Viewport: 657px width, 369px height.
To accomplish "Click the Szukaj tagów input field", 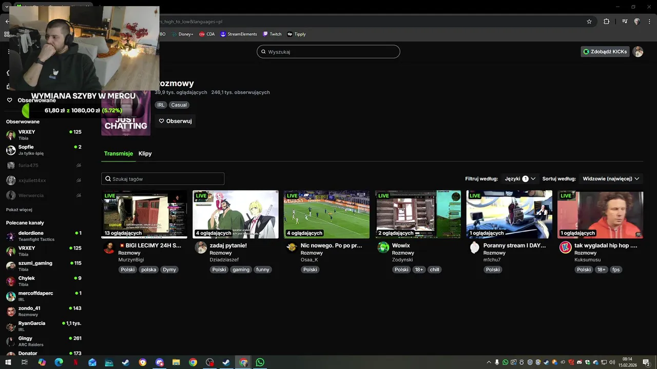I will click(163, 179).
